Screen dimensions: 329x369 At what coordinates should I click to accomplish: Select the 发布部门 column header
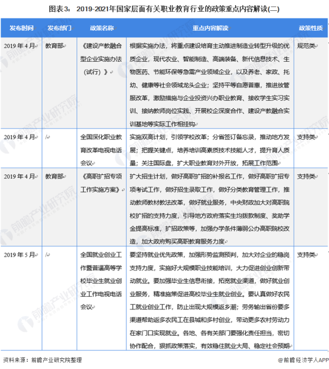click(x=60, y=28)
